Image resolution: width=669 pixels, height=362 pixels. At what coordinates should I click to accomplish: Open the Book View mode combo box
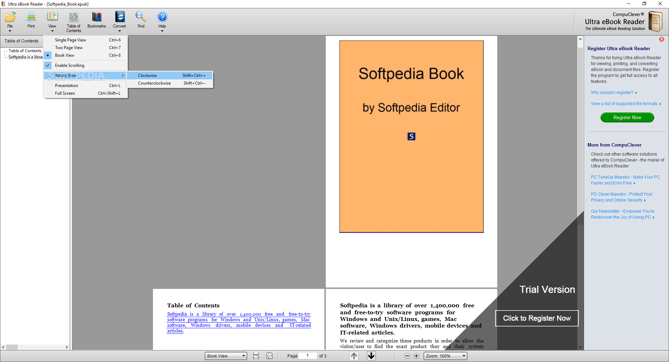pyautogui.click(x=226, y=356)
